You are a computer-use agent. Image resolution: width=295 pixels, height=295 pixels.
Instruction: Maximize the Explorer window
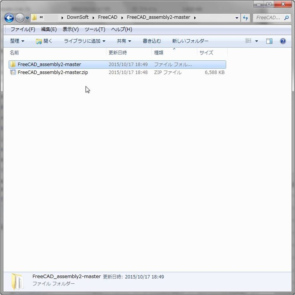269,4
